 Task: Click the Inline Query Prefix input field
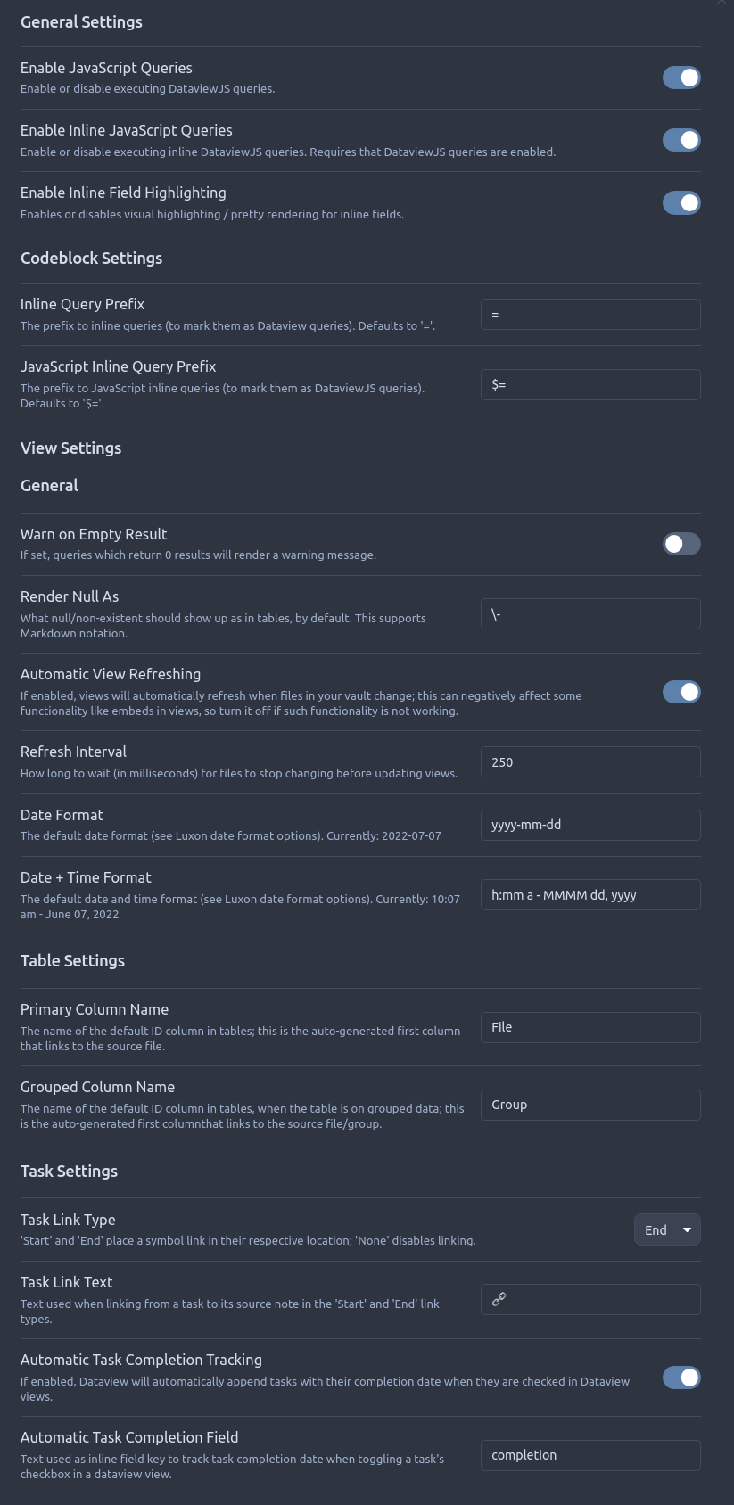(590, 314)
